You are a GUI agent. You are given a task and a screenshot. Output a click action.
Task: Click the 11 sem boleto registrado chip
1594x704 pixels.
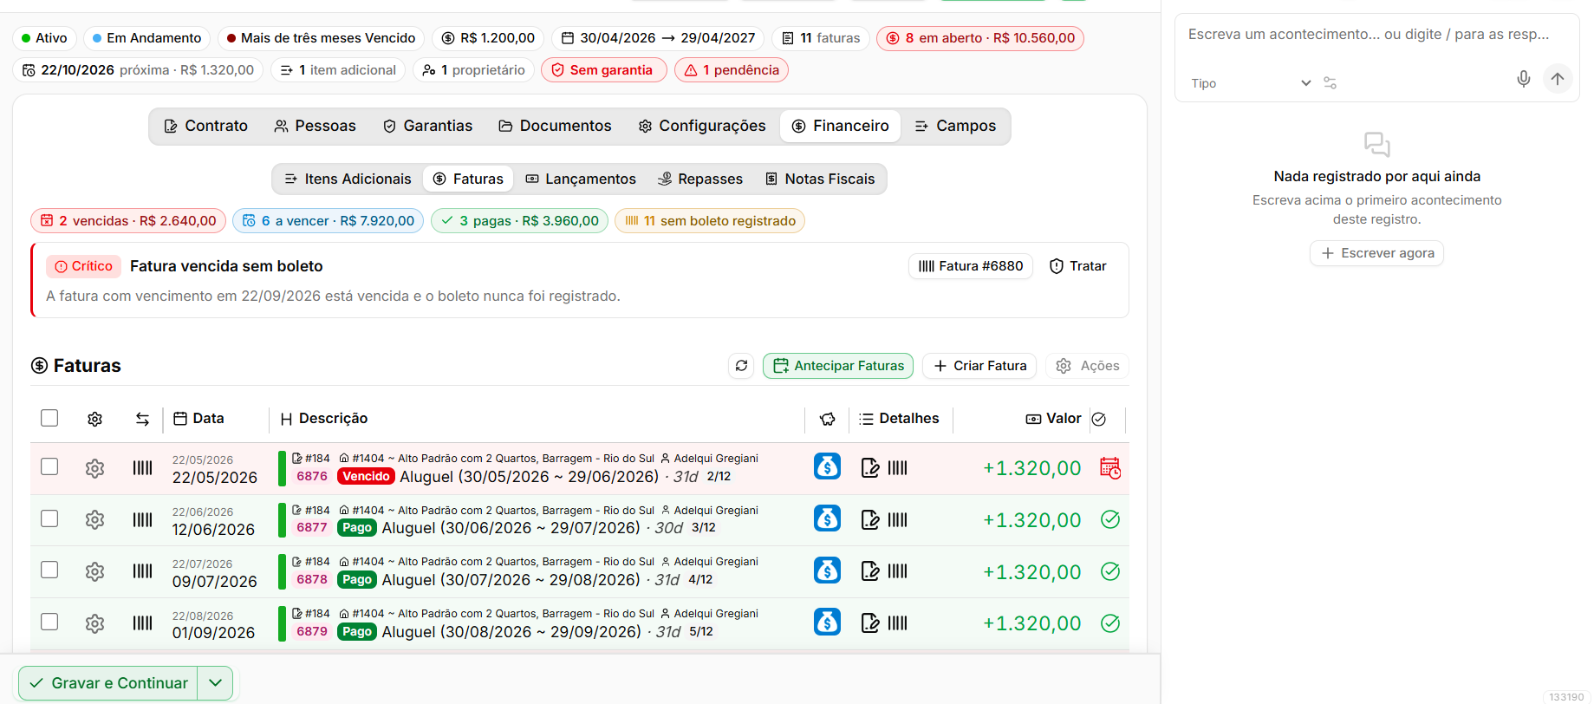(710, 221)
